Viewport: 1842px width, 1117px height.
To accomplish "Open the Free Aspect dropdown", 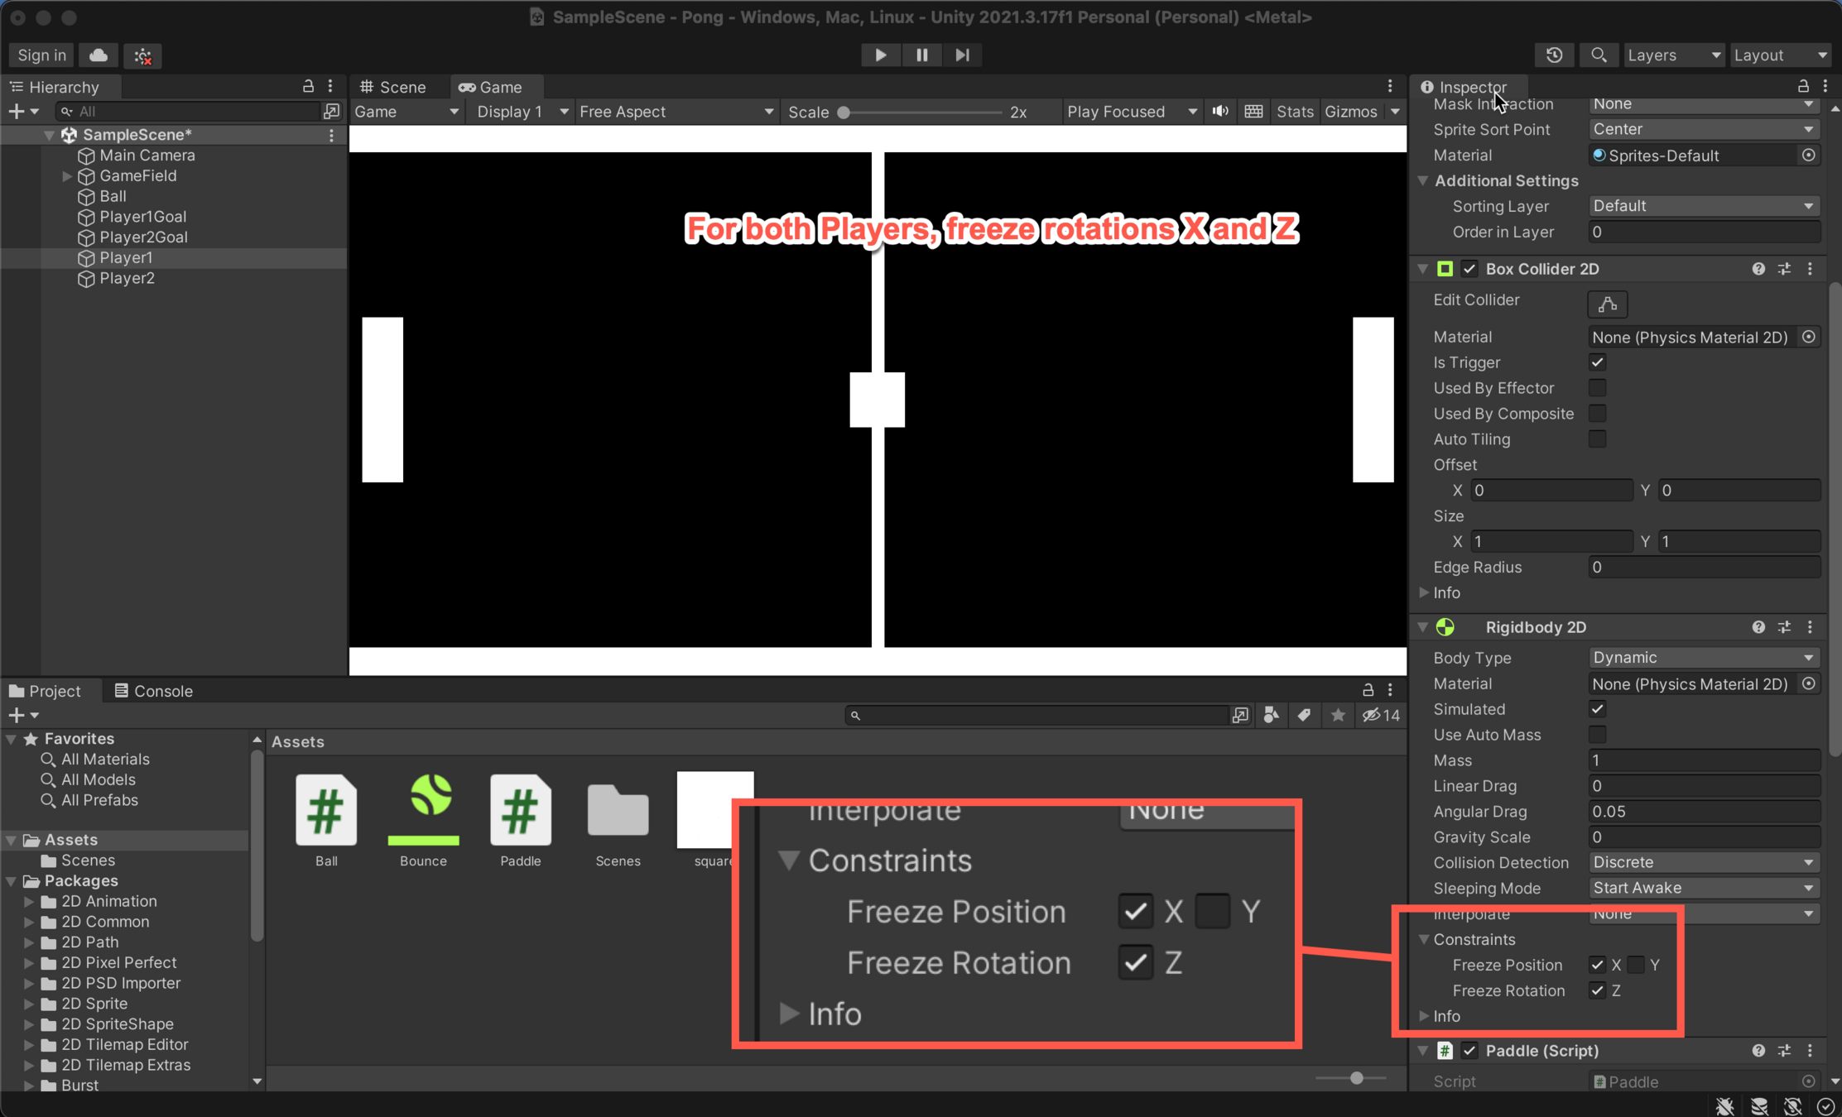I will coord(676,112).
